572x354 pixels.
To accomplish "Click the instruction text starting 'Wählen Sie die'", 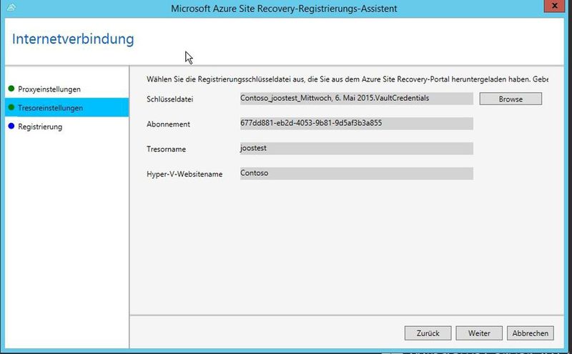I will [x=347, y=79].
